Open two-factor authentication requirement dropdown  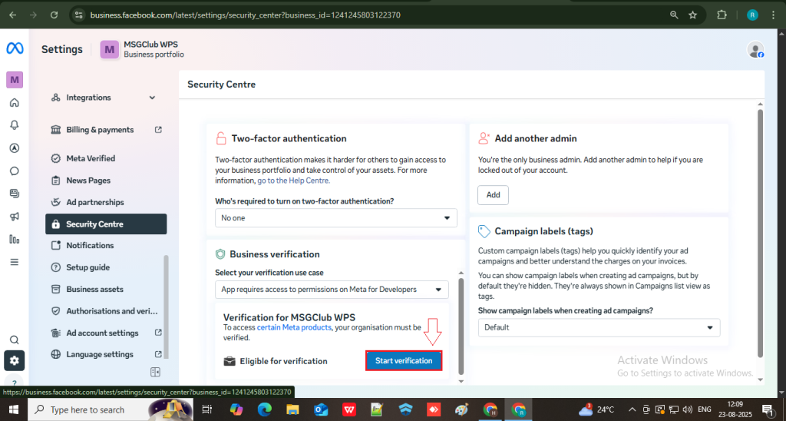click(x=335, y=218)
